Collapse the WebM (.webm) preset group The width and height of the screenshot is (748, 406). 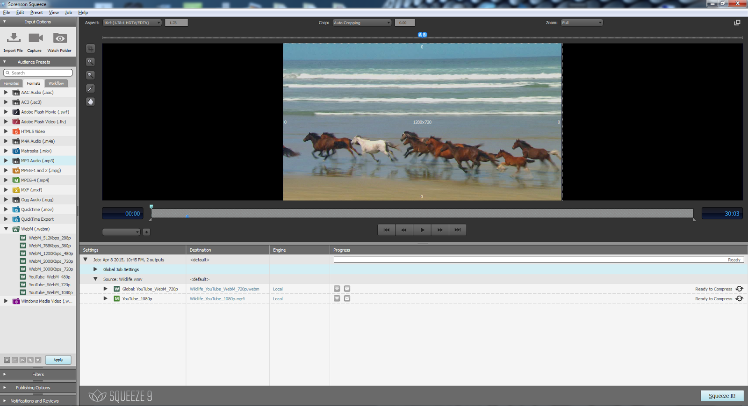pos(6,229)
